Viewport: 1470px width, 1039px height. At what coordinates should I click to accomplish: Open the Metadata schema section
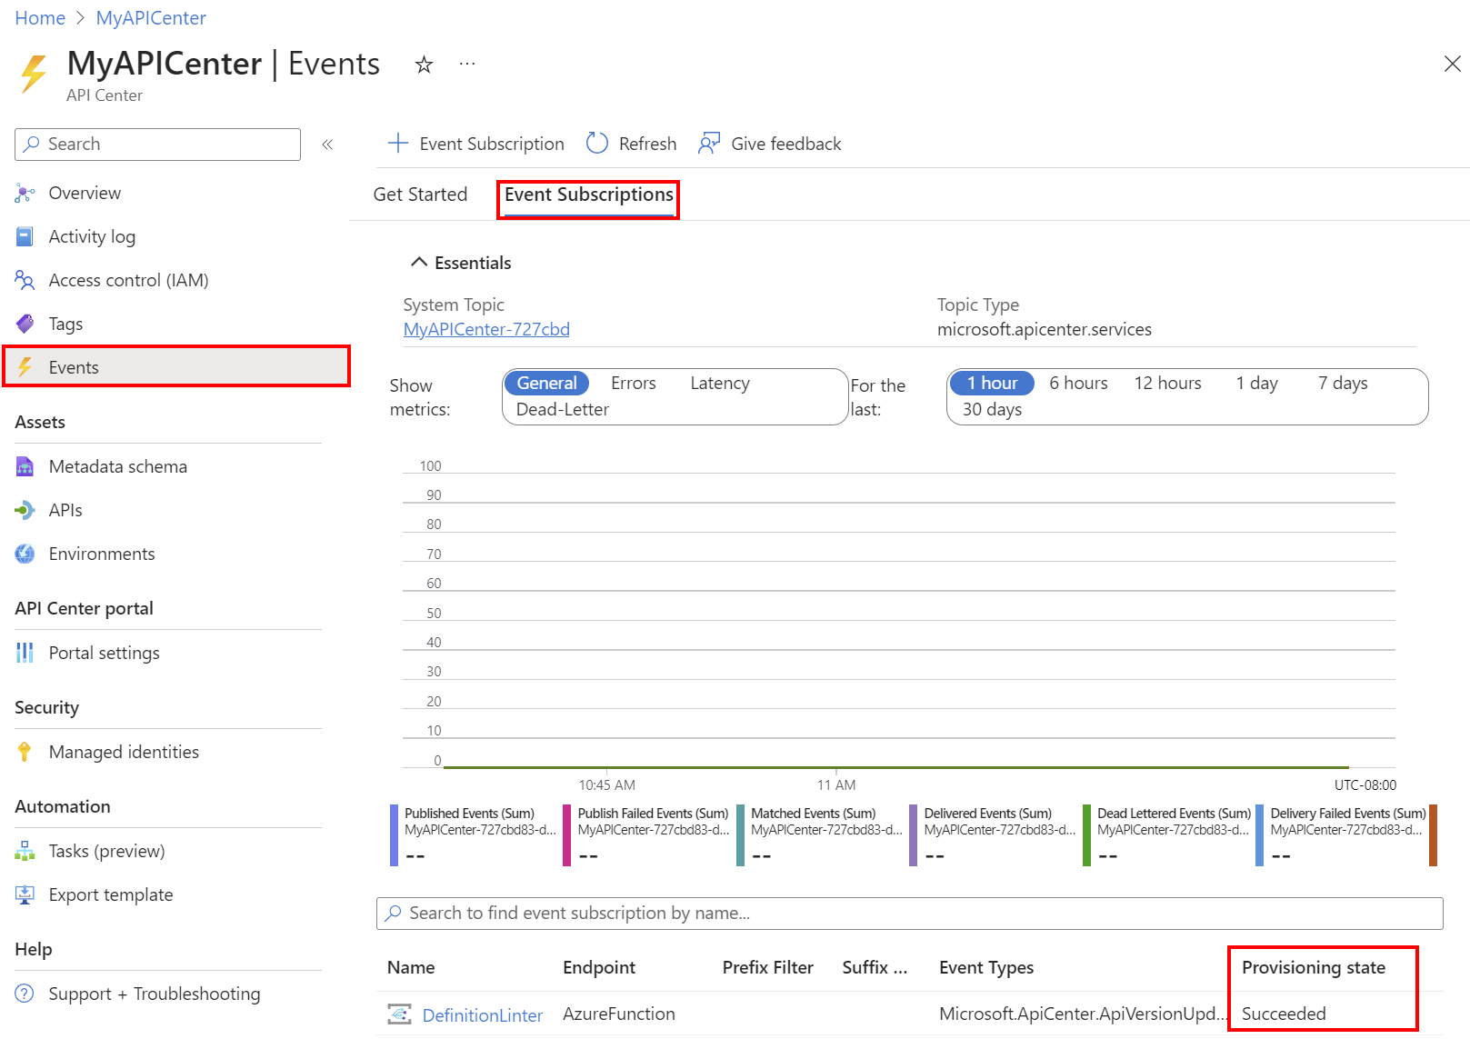click(116, 465)
